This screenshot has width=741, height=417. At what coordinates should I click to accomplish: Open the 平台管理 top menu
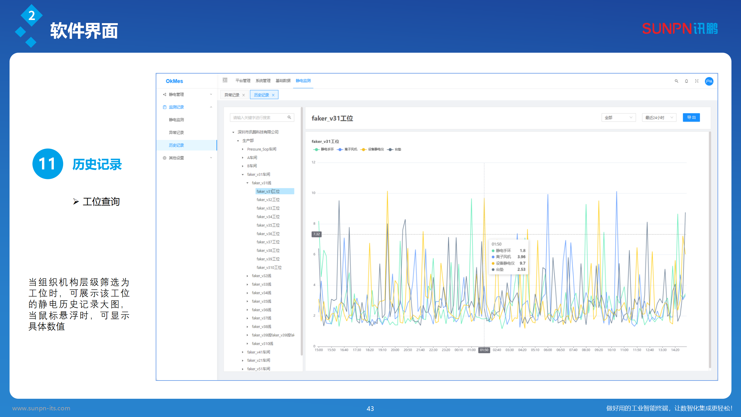[x=243, y=81]
